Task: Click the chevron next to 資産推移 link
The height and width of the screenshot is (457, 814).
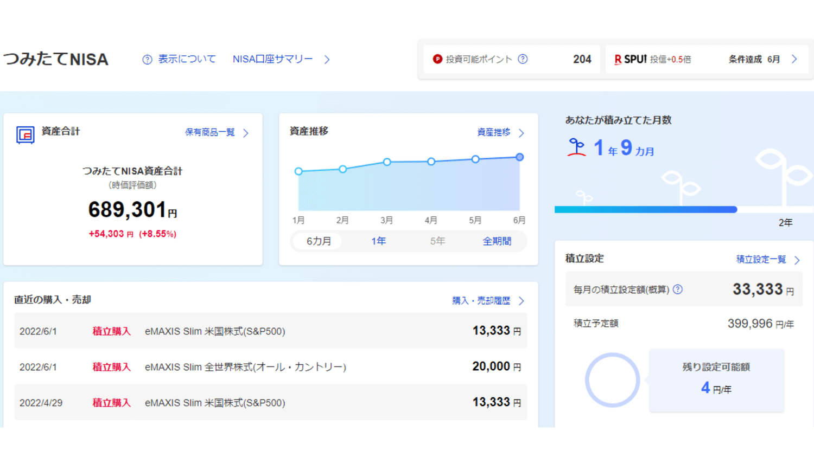Action: tap(522, 133)
